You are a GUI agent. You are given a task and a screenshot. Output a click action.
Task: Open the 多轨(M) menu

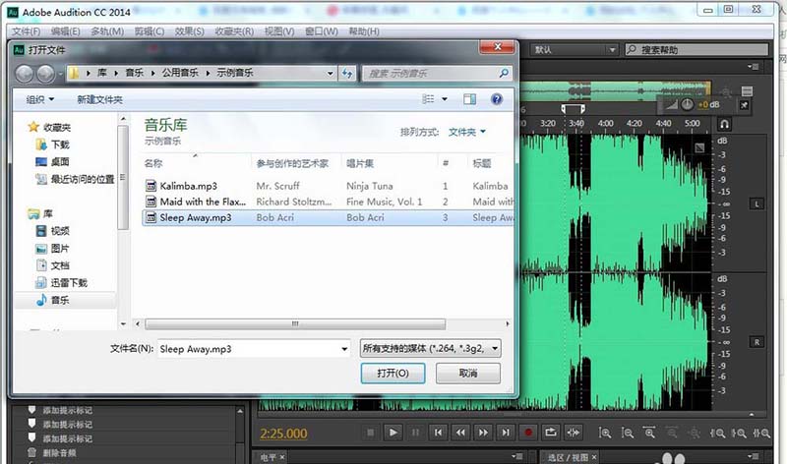pos(107,31)
